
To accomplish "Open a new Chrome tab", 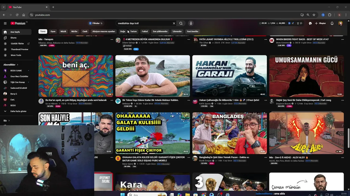I will [53, 7].
